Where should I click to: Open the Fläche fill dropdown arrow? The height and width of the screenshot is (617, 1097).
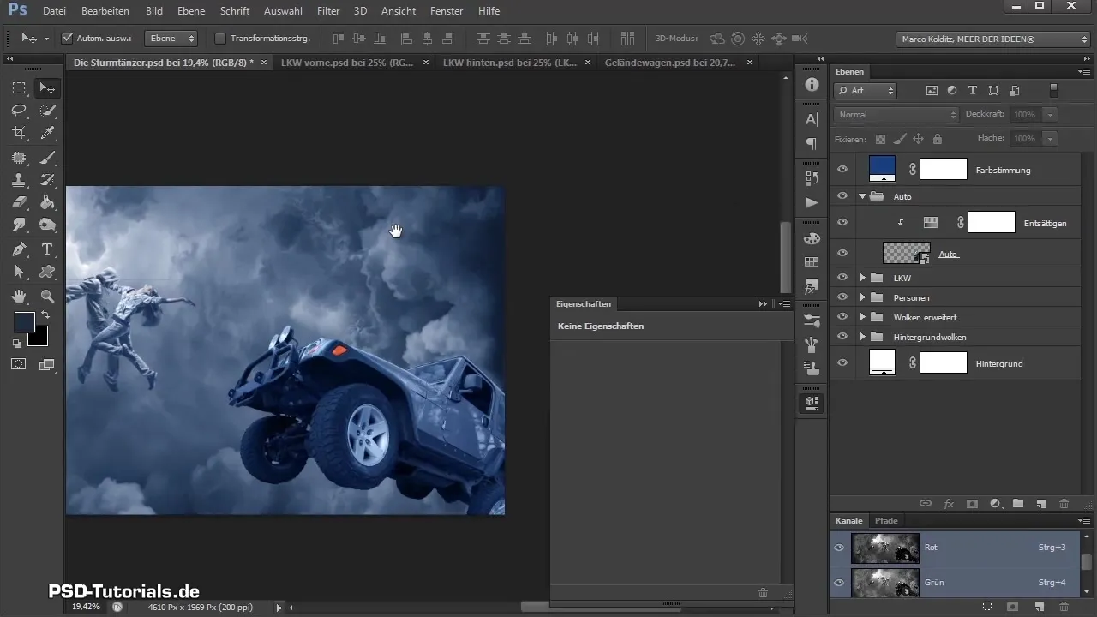click(1050, 138)
